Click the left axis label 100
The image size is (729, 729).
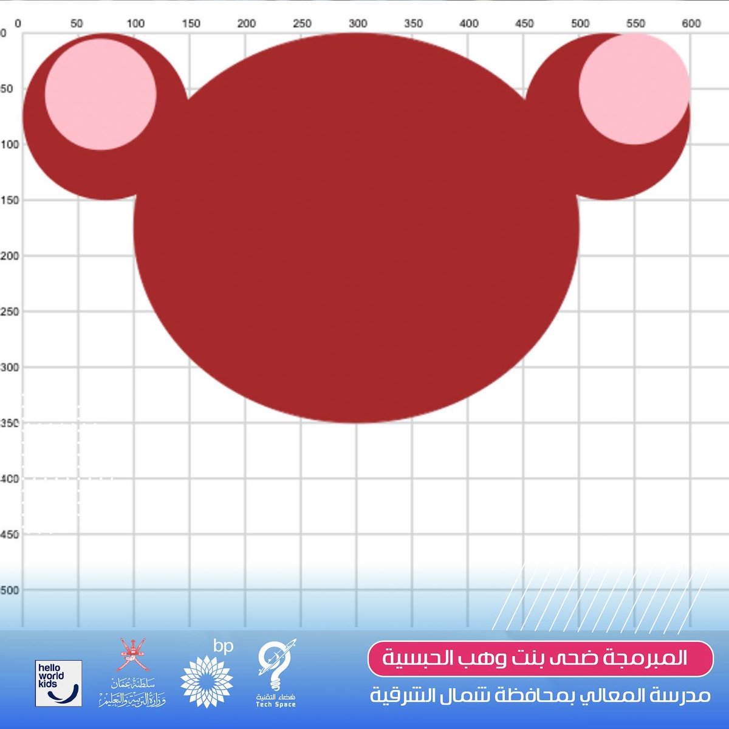pos(9,145)
